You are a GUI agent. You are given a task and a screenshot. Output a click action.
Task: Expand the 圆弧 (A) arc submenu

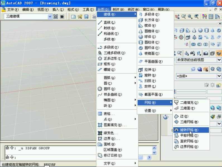pos(117,78)
